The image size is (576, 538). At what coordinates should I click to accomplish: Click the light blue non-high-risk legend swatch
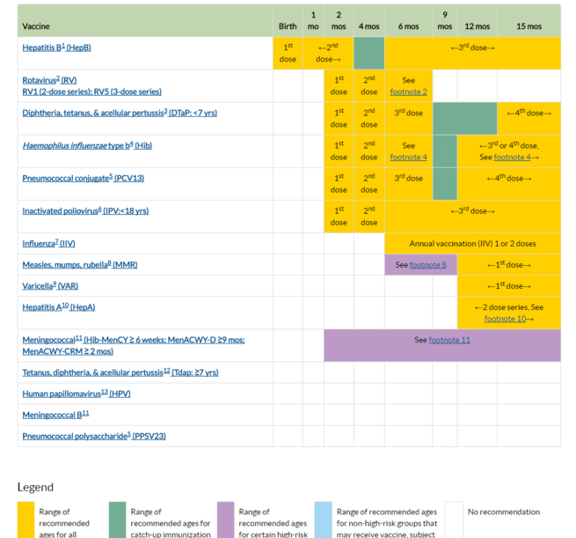[x=324, y=520]
